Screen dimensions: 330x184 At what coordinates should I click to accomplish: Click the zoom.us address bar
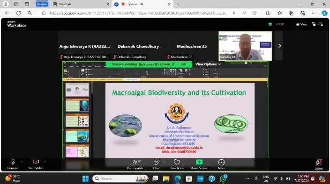[x=138, y=13]
